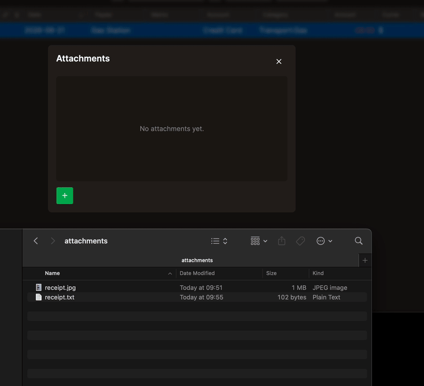Sort by the Name column
424x386 pixels.
tap(52, 273)
